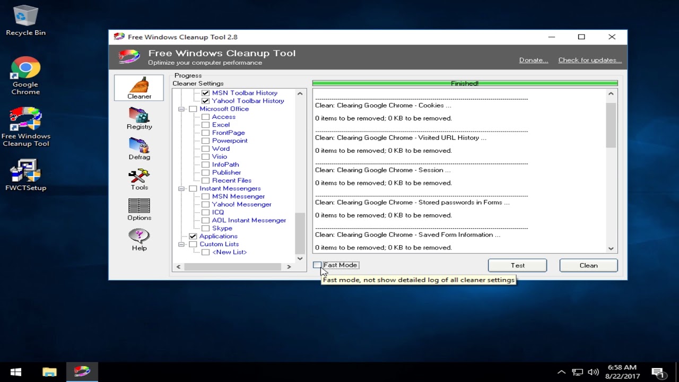Check the Access checkbox
The width and height of the screenshot is (679, 382).
(205, 117)
